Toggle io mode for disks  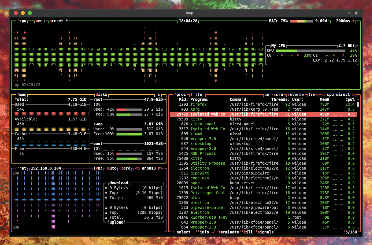click(x=158, y=94)
